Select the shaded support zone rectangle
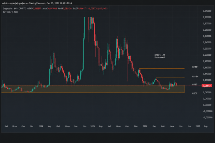 coord(93,89)
